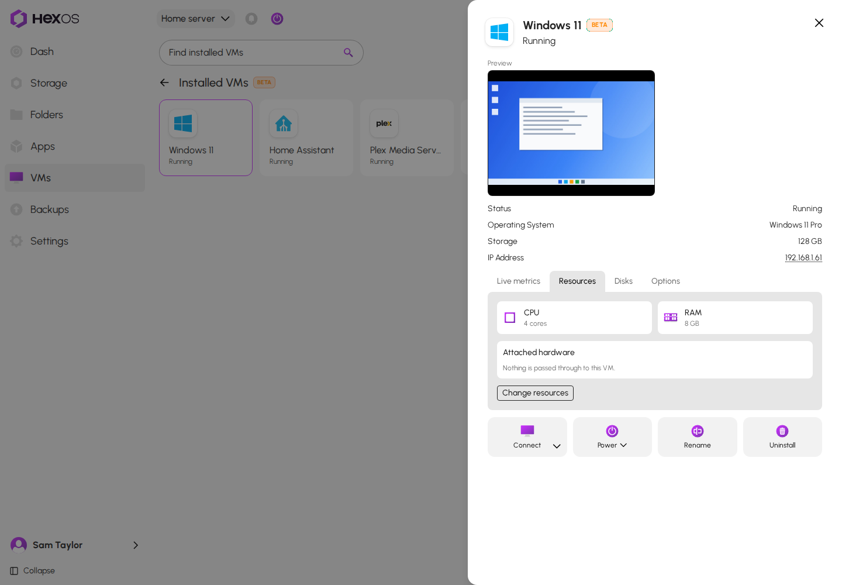Expand the Connect options chevron
Viewport: 842px width, 585px height.
557,446
